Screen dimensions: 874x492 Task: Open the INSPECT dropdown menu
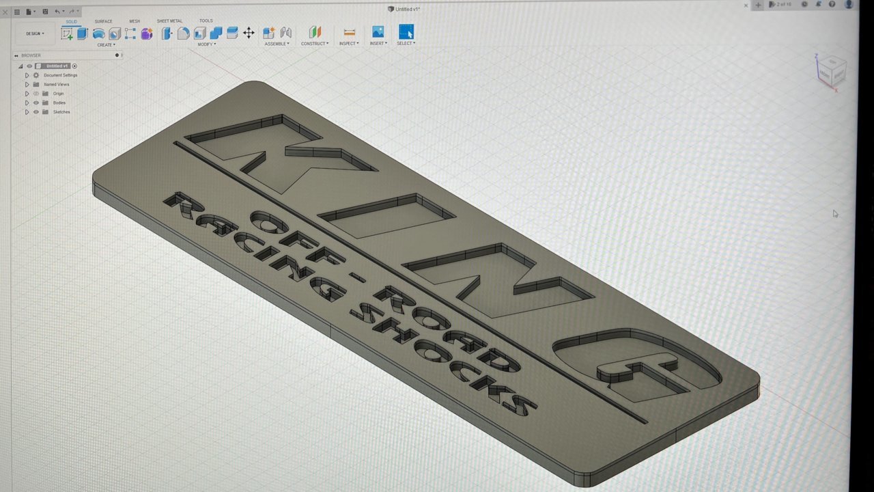click(x=349, y=44)
